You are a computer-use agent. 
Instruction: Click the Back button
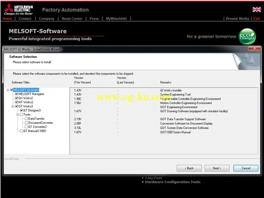[x=189, y=168]
